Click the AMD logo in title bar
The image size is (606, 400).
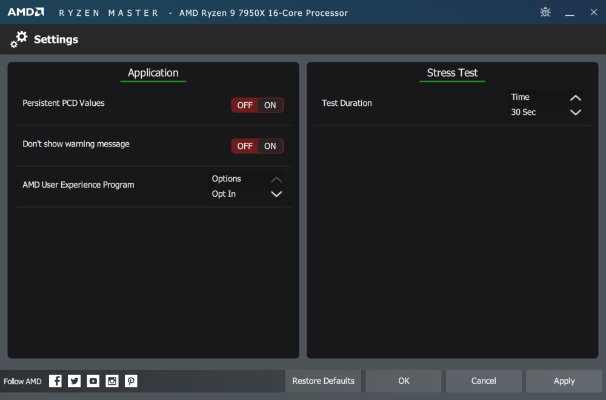click(26, 12)
